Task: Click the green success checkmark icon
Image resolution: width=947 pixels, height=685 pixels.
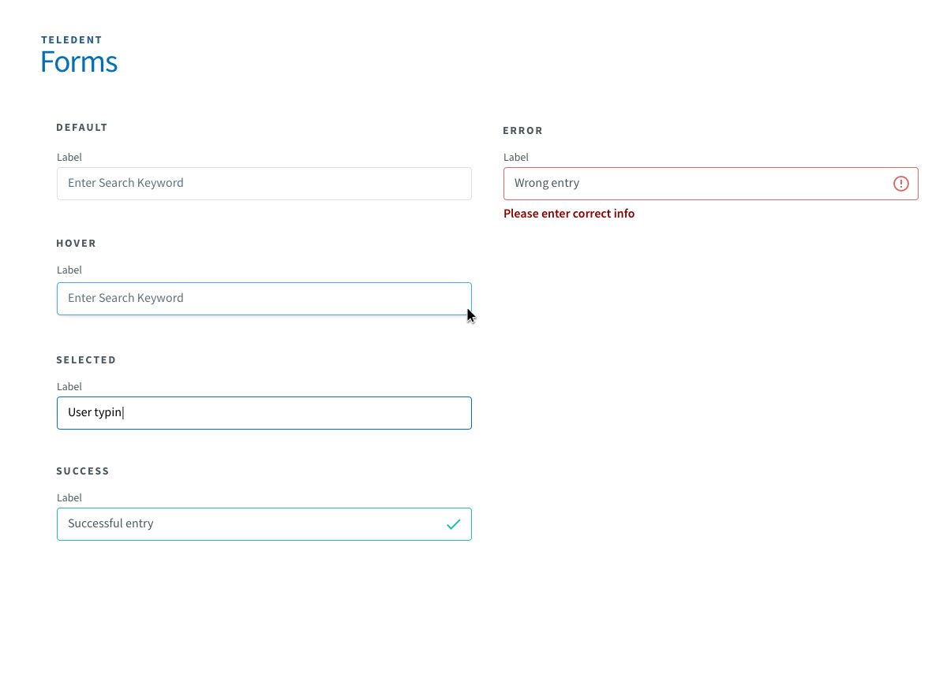Action: pos(454,524)
